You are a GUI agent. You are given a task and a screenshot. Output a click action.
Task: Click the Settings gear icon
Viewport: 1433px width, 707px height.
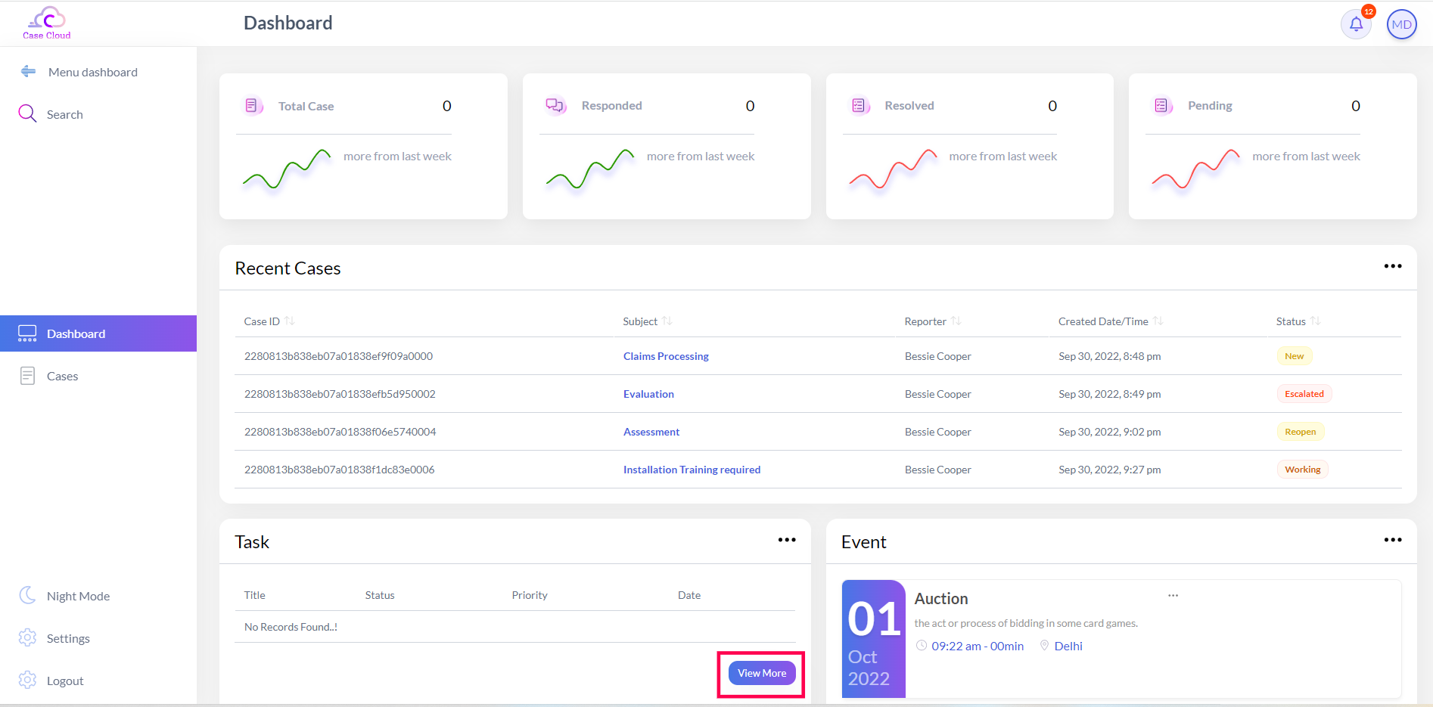27,637
